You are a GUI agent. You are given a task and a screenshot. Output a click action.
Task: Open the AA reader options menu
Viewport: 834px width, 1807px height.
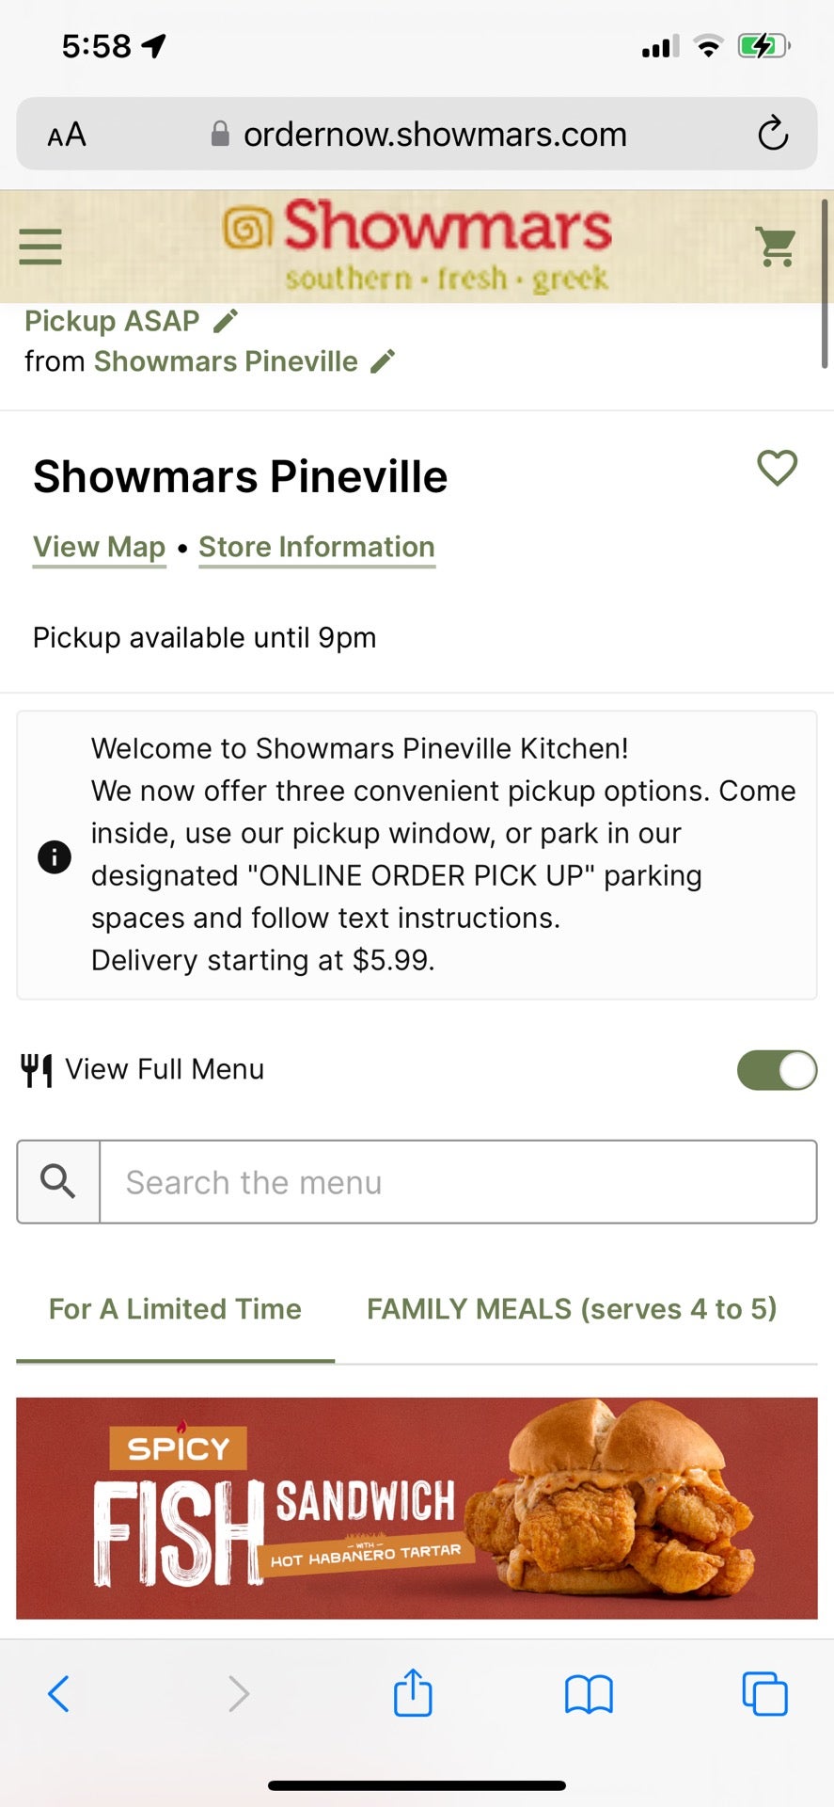[x=67, y=135]
